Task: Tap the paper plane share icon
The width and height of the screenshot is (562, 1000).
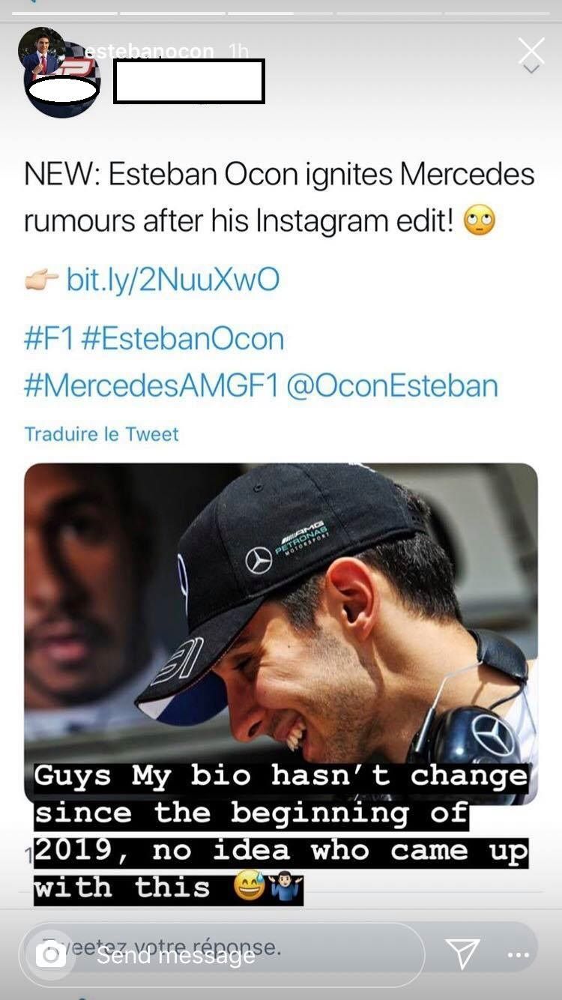Action: [462, 954]
